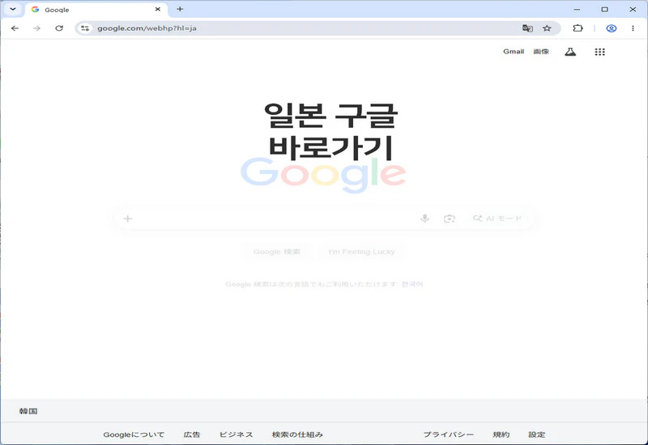Open the 広告 footer link
The image size is (648, 445).
192,434
